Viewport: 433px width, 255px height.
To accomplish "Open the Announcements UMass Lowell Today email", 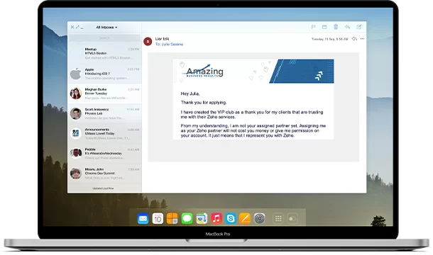I will click(x=104, y=133).
